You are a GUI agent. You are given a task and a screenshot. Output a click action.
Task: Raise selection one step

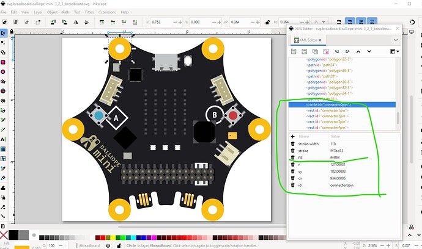pyautogui.click(x=113, y=22)
